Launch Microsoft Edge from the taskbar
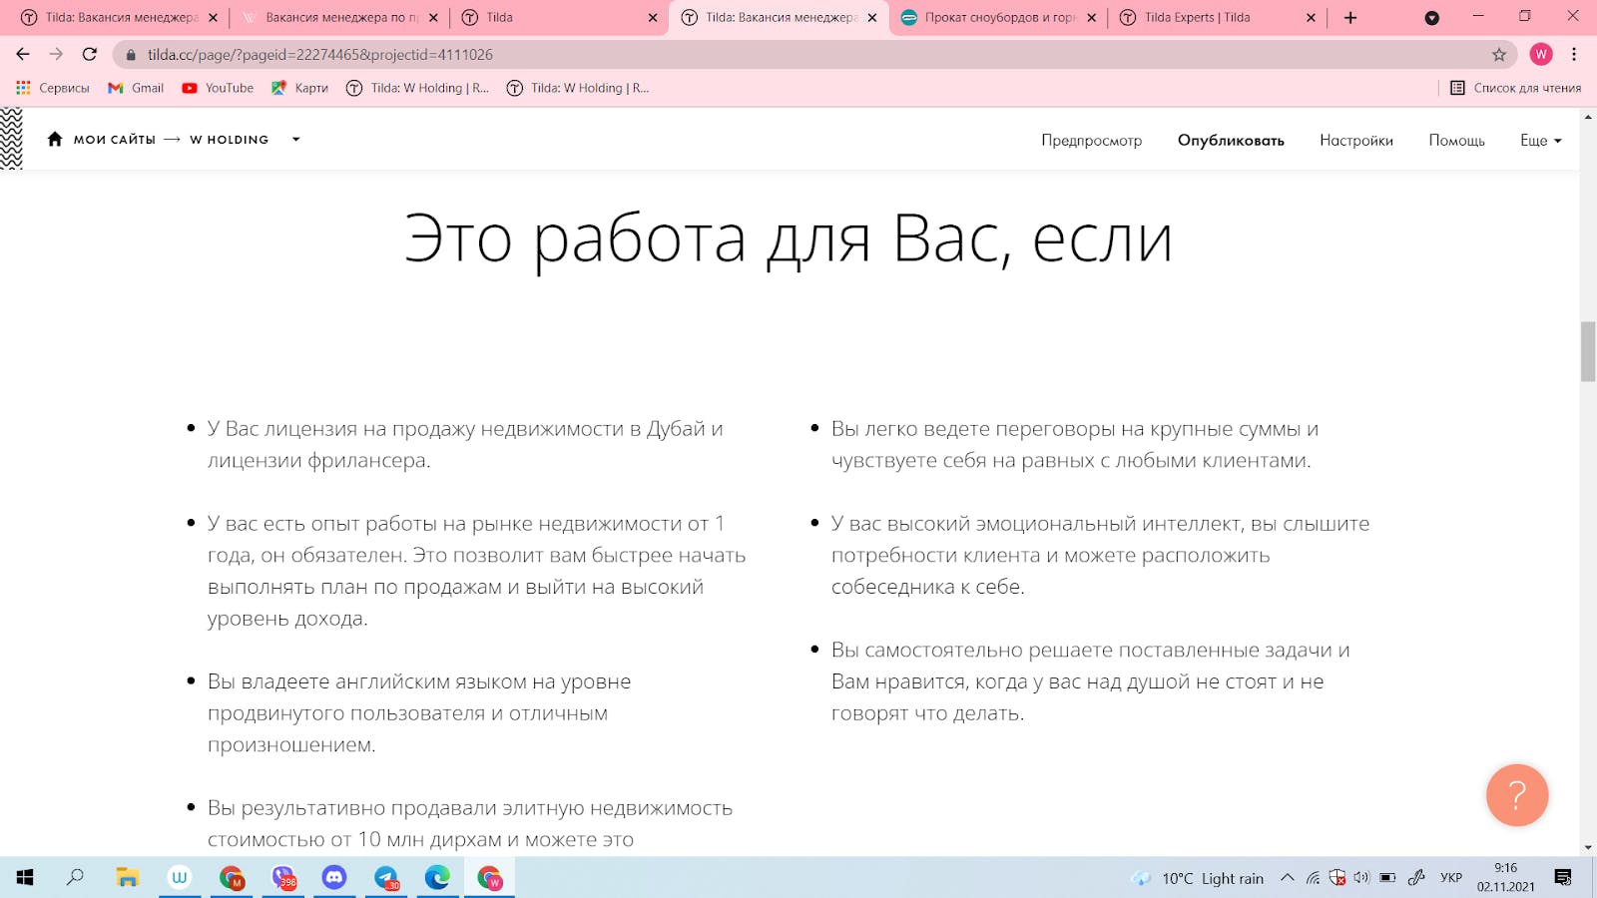The height and width of the screenshot is (898, 1597). pos(437,878)
